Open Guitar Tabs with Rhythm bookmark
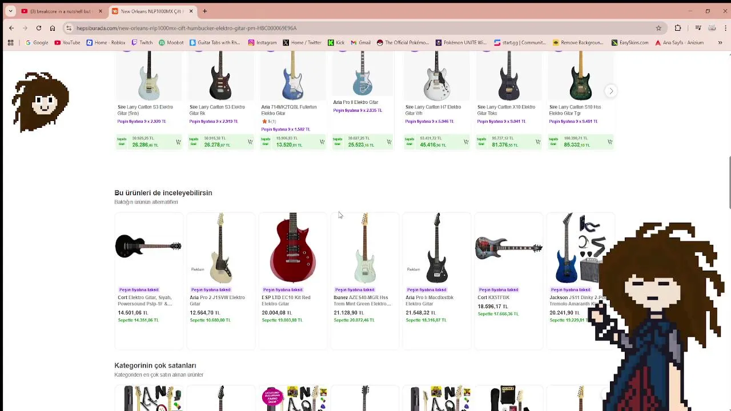Viewport: 731px width, 411px height. 215,42
